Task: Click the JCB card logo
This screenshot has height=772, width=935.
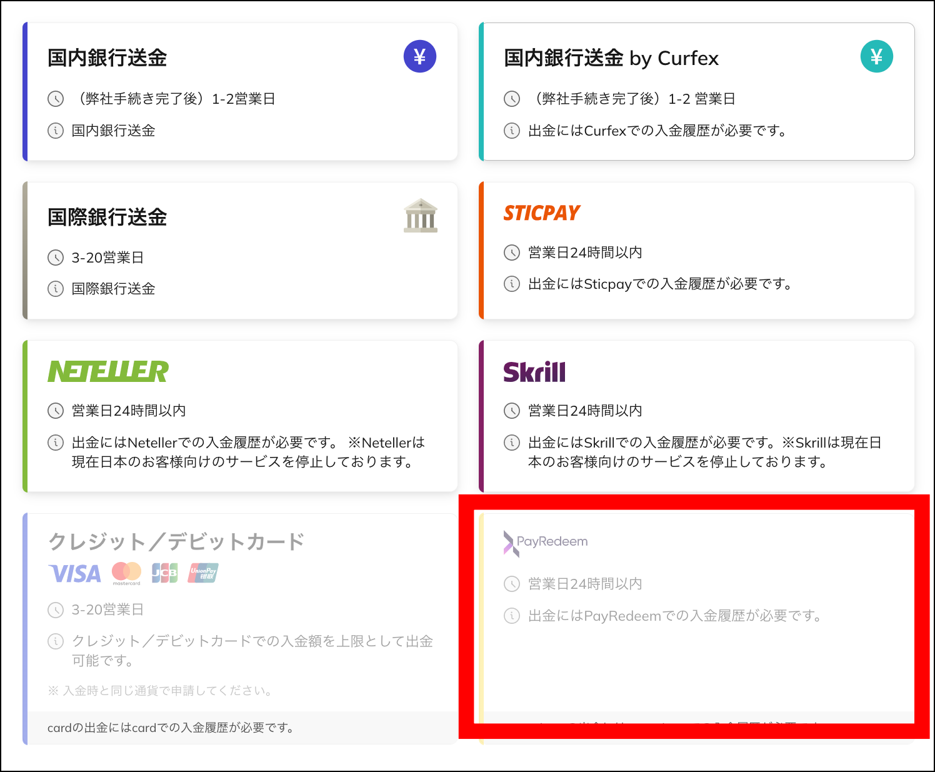Action: point(164,572)
